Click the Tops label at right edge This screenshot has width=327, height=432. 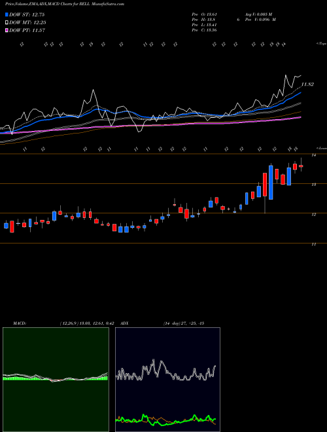tap(322, 44)
